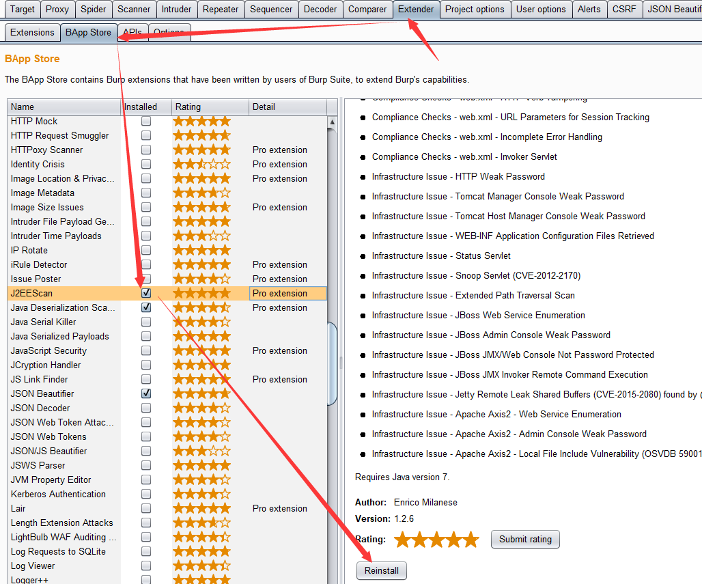Select the Lair extension row
Screen dimensions: 702x584
(167, 508)
